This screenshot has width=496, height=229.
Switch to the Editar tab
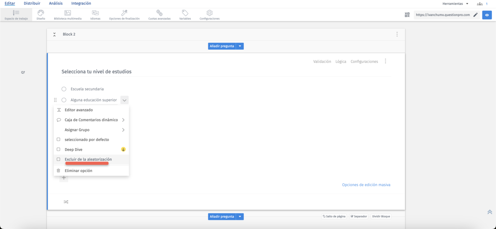[x=10, y=3]
